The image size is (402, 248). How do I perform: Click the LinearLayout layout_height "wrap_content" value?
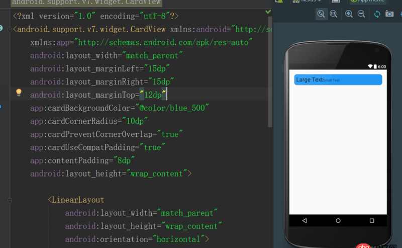click(192, 226)
